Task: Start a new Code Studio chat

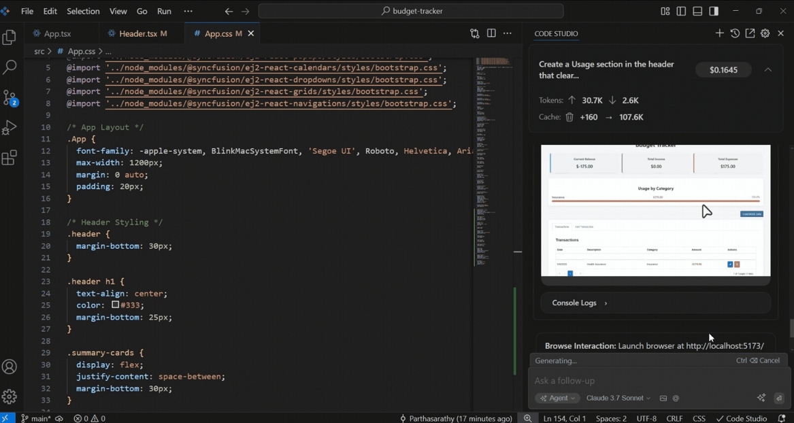Action: point(719,33)
